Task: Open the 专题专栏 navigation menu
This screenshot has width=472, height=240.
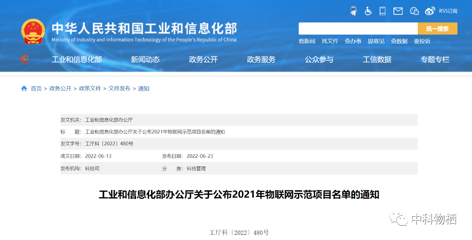Action: (435, 59)
